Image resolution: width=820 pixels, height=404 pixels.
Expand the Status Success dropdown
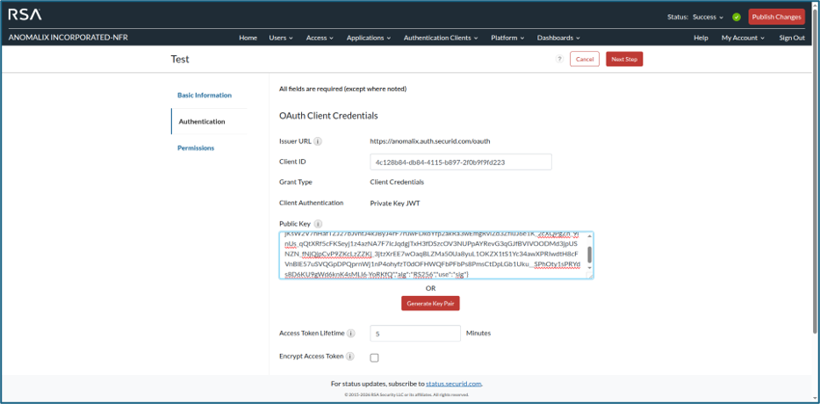click(x=709, y=17)
